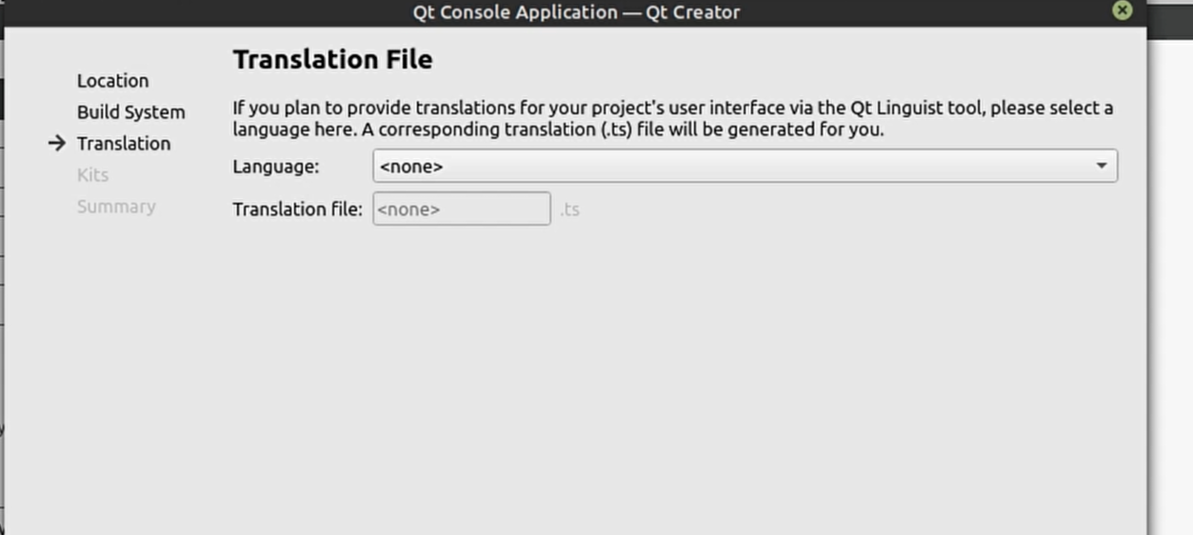Click the Translation File heading
The height and width of the screenshot is (535, 1193).
point(332,60)
